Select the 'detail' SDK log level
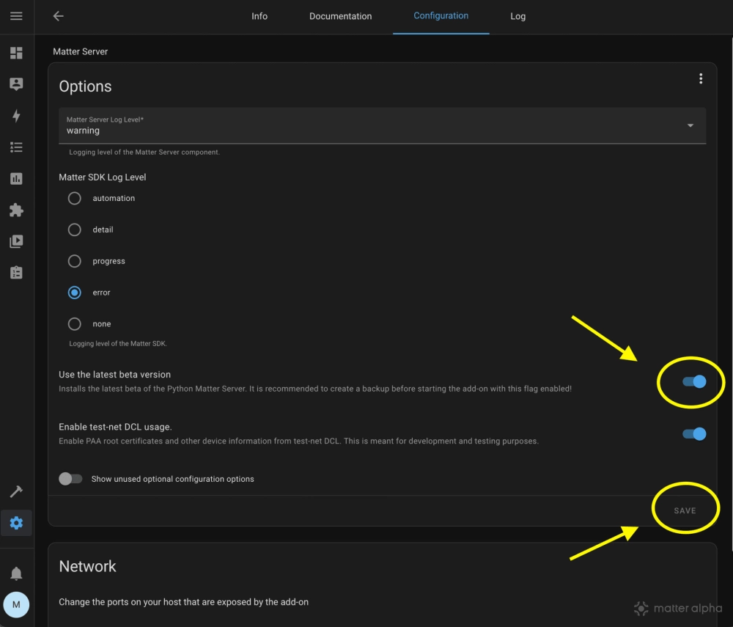 (x=75, y=230)
